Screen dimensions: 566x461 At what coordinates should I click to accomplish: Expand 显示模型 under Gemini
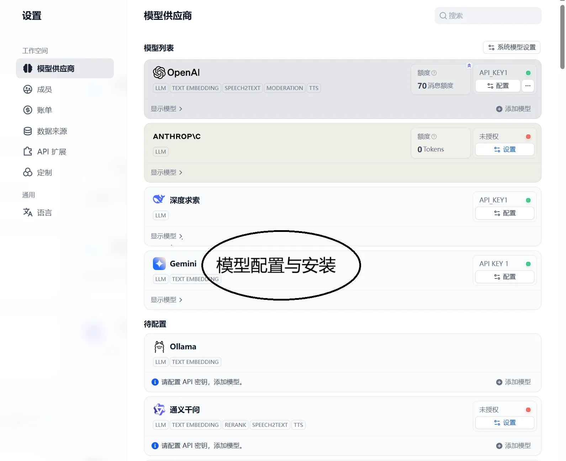(x=166, y=300)
